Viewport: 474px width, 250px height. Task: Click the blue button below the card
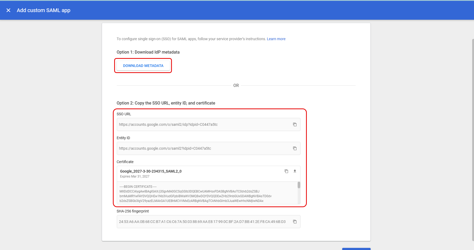356,249
